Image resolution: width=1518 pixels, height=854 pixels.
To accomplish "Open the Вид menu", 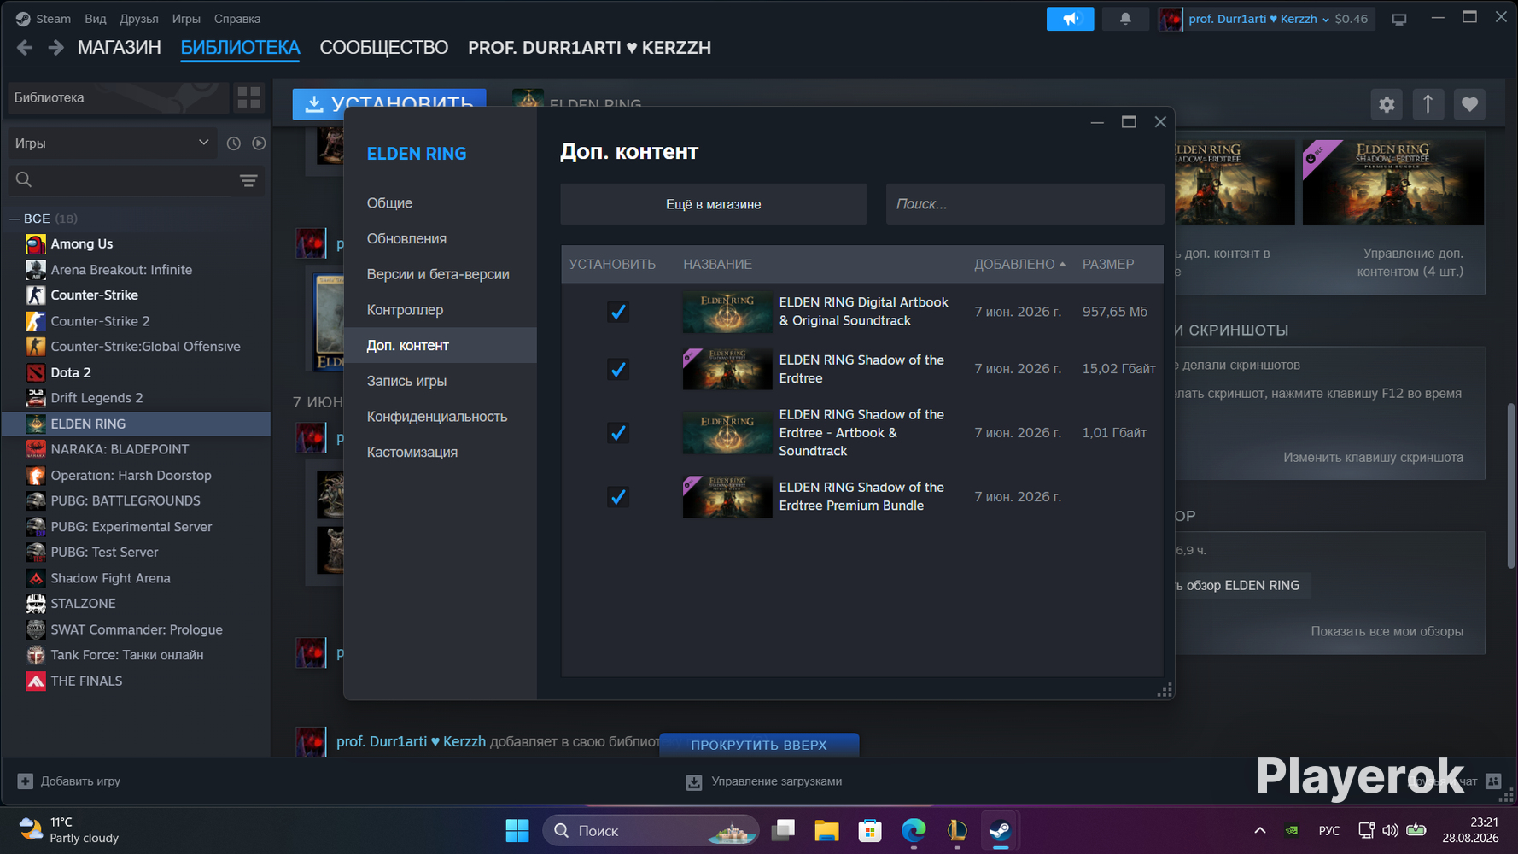I will (x=96, y=19).
